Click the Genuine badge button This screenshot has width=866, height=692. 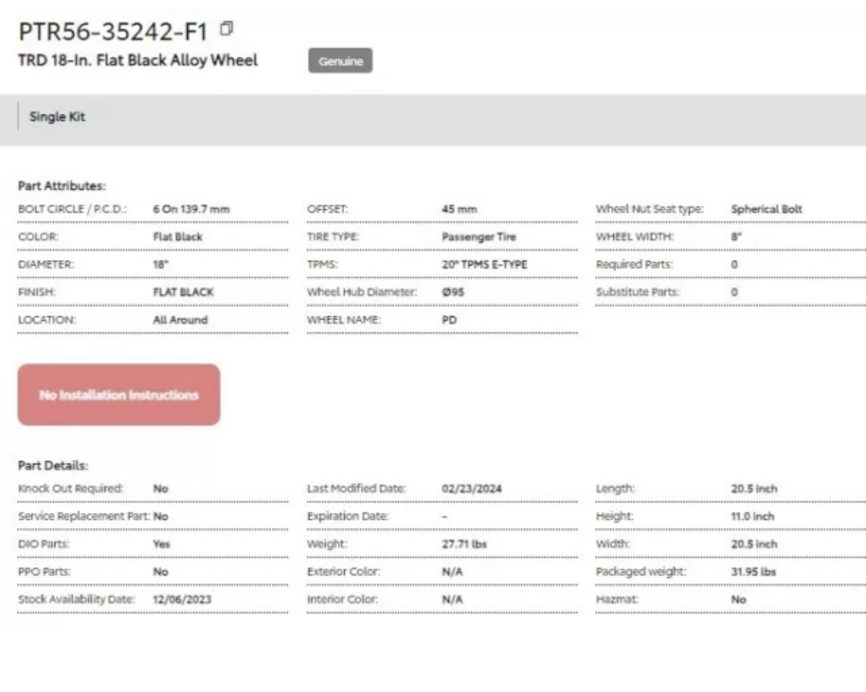click(x=340, y=61)
